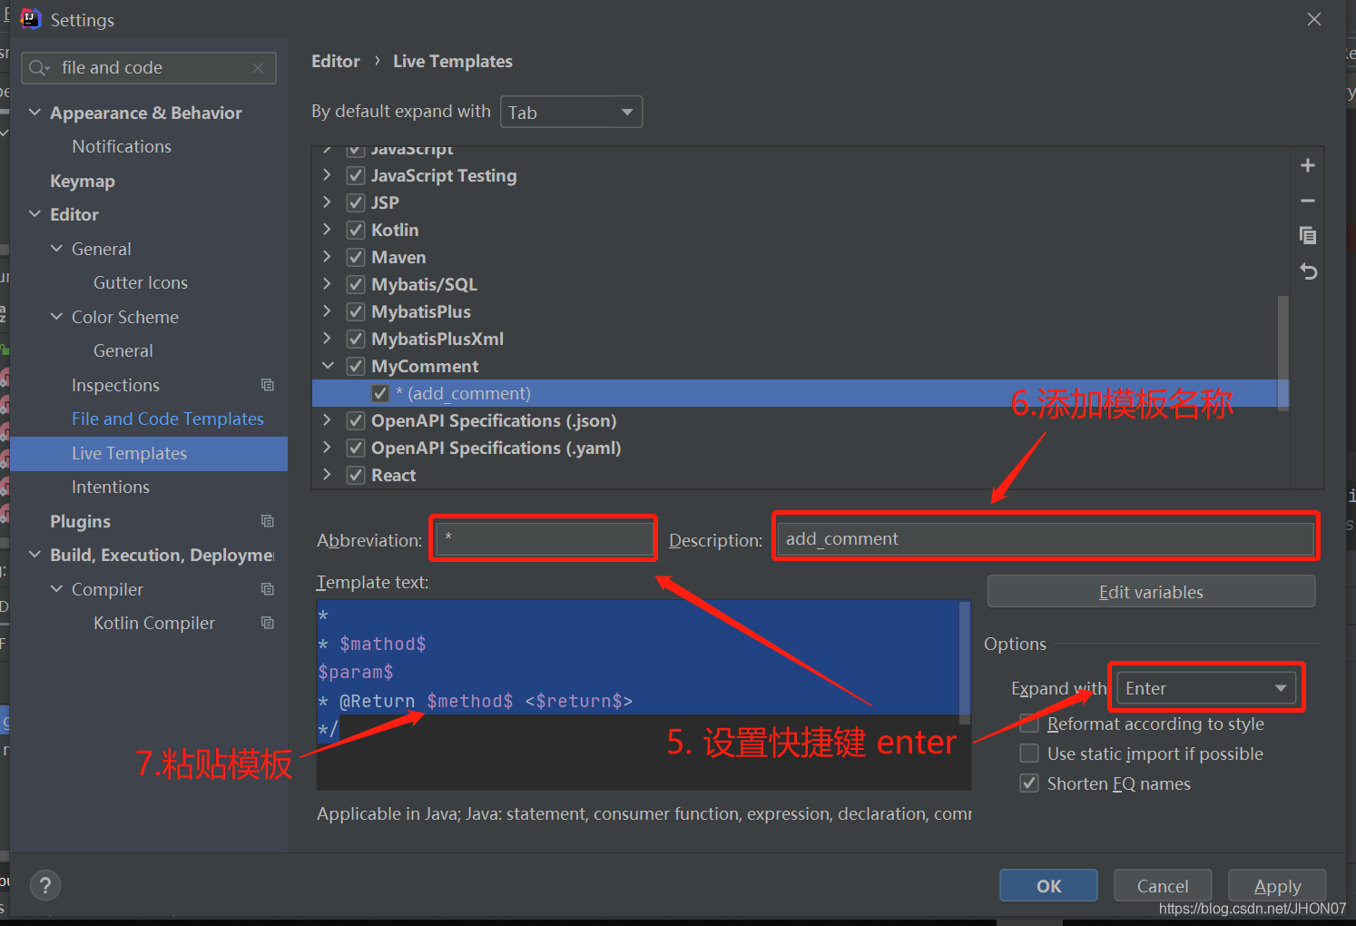The width and height of the screenshot is (1356, 926).
Task: Click the Cancel button
Action: coord(1163,886)
